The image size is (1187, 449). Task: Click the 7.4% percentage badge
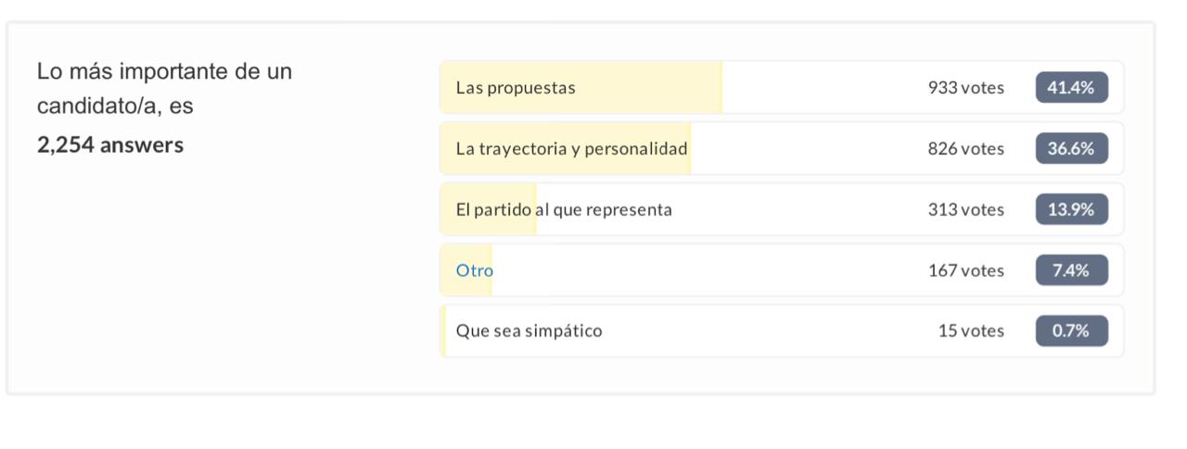pyautogui.click(x=1071, y=270)
